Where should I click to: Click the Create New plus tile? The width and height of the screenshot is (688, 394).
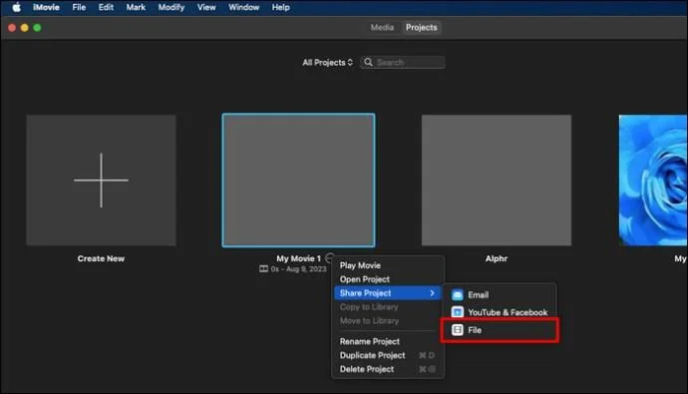101,181
